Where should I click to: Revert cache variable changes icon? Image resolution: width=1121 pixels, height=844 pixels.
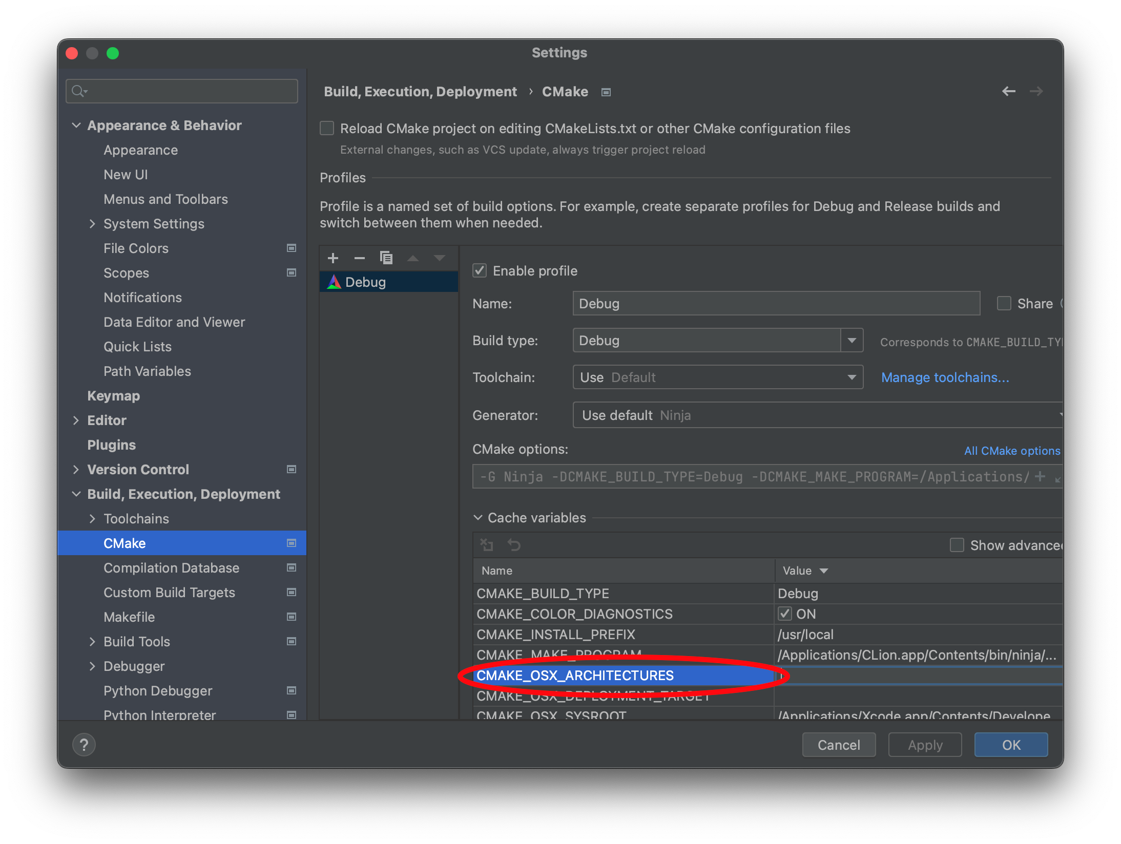(514, 545)
